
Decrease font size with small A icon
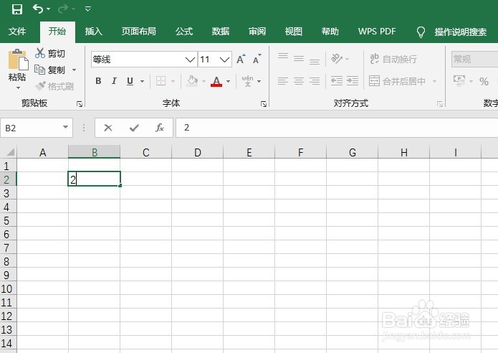[257, 59]
